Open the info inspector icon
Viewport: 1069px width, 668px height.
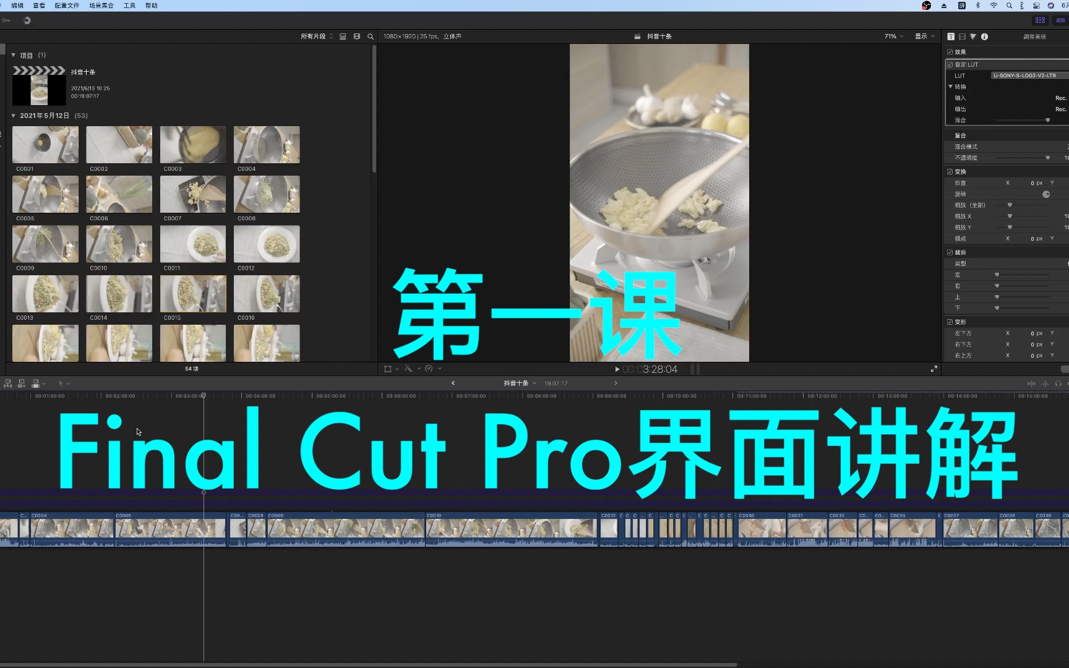[x=984, y=36]
